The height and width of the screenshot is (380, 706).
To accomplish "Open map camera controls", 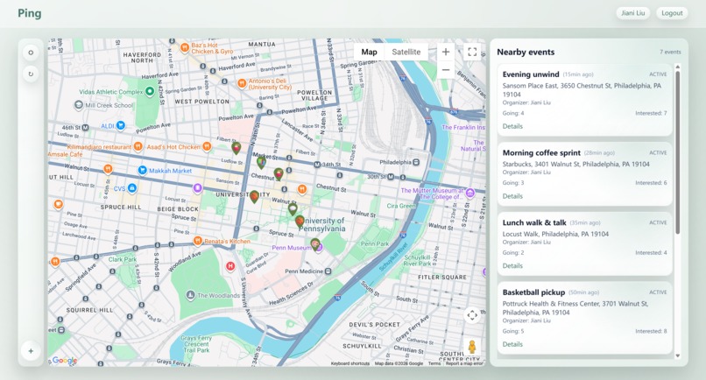I will point(472,315).
